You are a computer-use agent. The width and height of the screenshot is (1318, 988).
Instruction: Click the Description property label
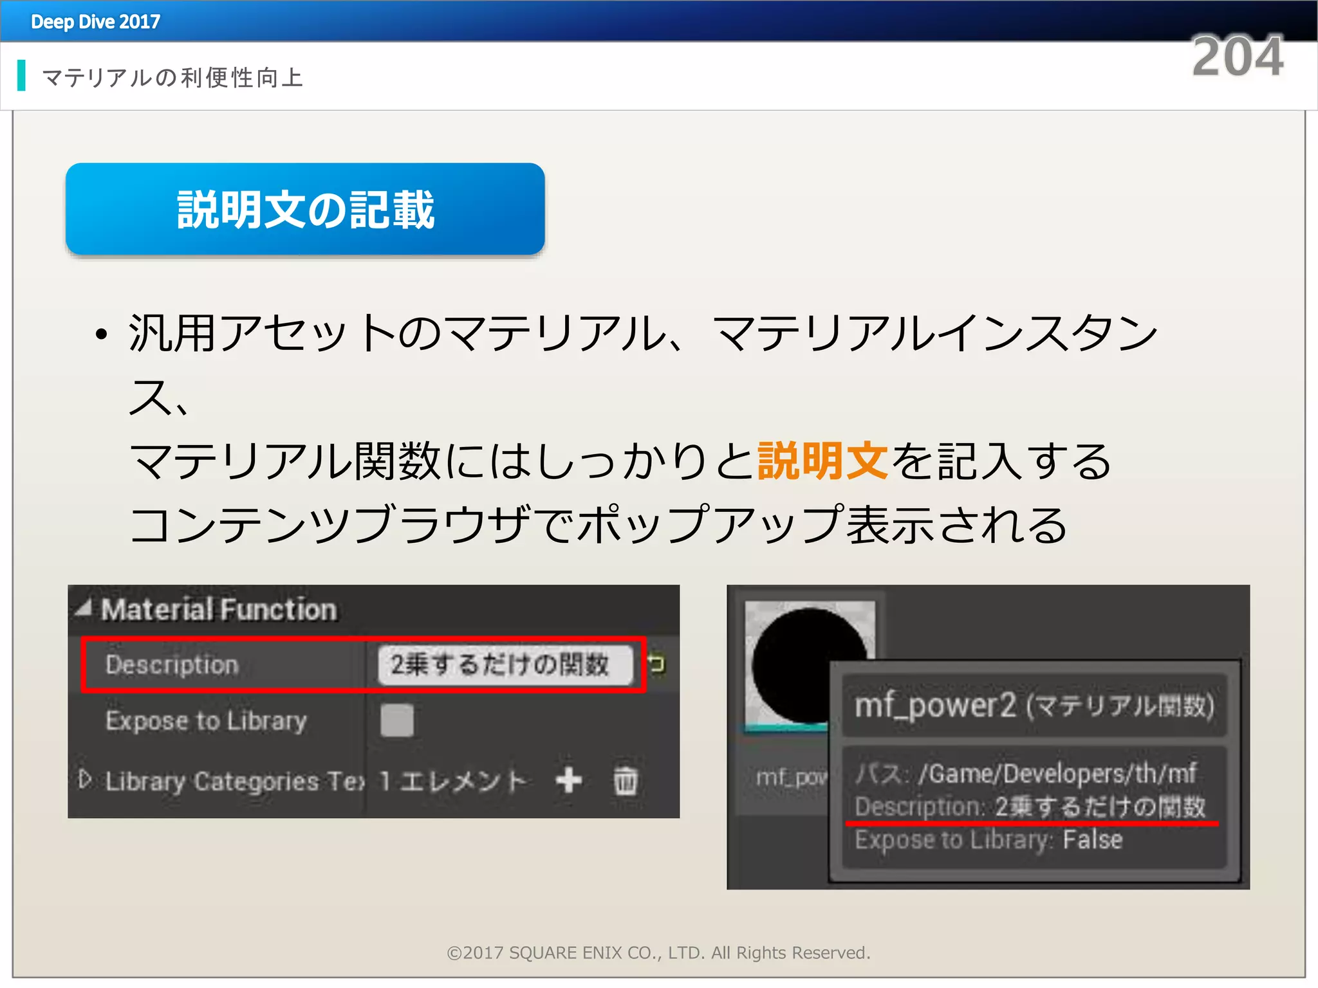(172, 664)
